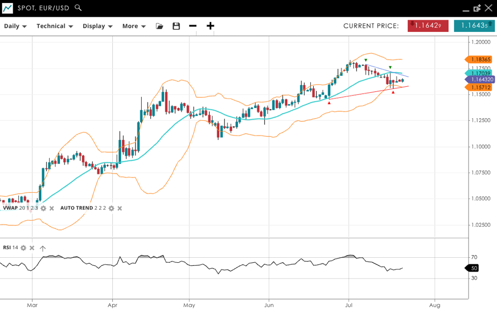This screenshot has height=310, width=497.
Task: Open the More menu
Action: click(x=134, y=26)
